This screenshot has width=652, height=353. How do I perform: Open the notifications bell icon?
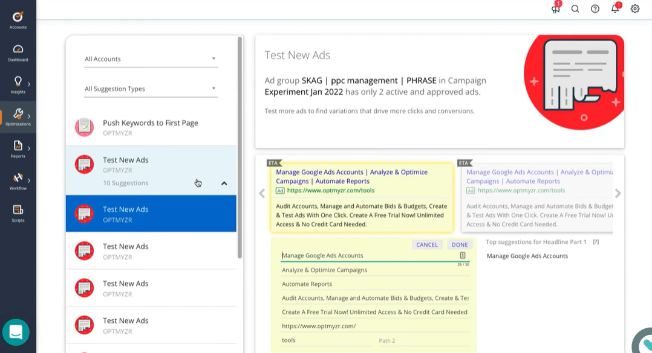[615, 8]
